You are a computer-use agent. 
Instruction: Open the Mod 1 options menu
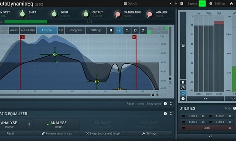pyautogui.click(x=202, y=116)
